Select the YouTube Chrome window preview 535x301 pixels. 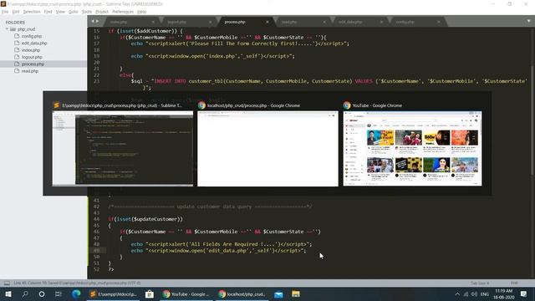point(412,149)
